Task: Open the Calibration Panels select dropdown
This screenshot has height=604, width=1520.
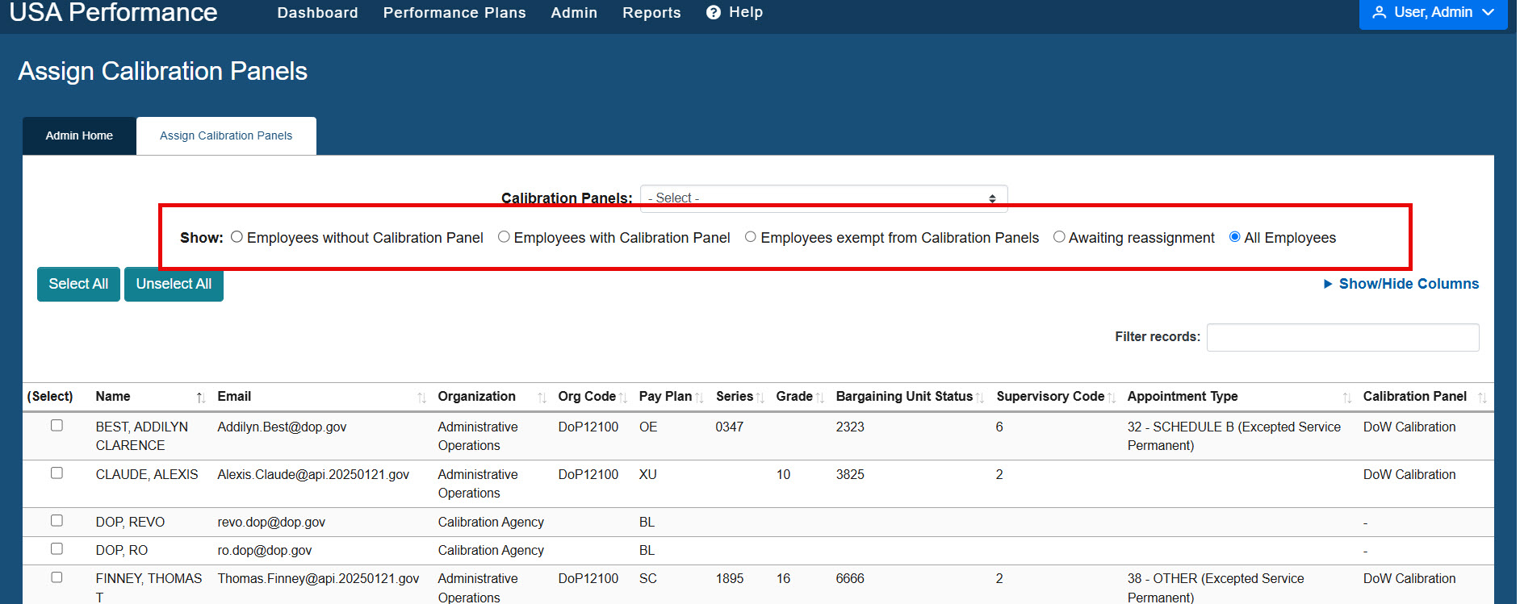Action: click(823, 198)
